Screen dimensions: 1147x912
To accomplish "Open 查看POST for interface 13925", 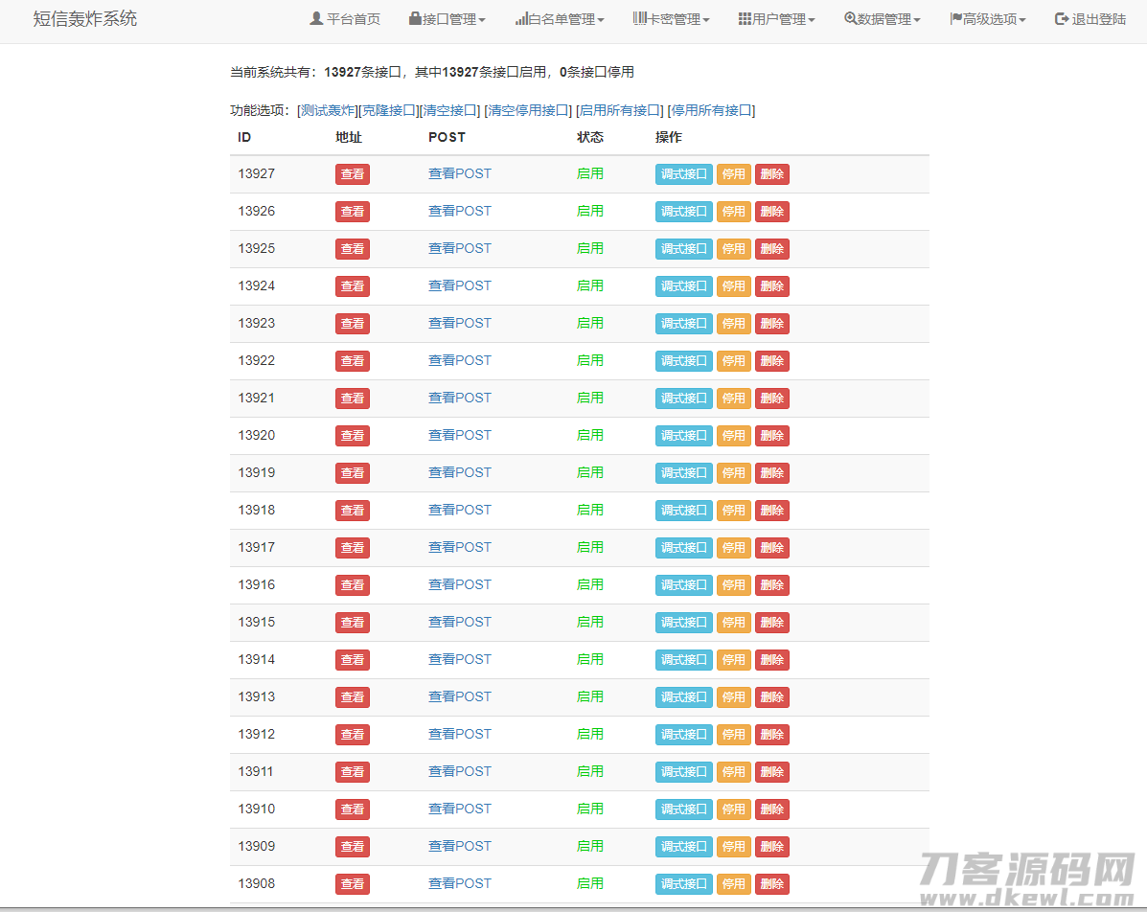I will [x=460, y=248].
